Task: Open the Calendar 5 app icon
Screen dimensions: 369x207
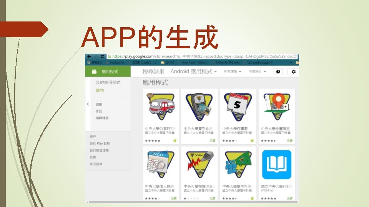Action: click(x=238, y=107)
